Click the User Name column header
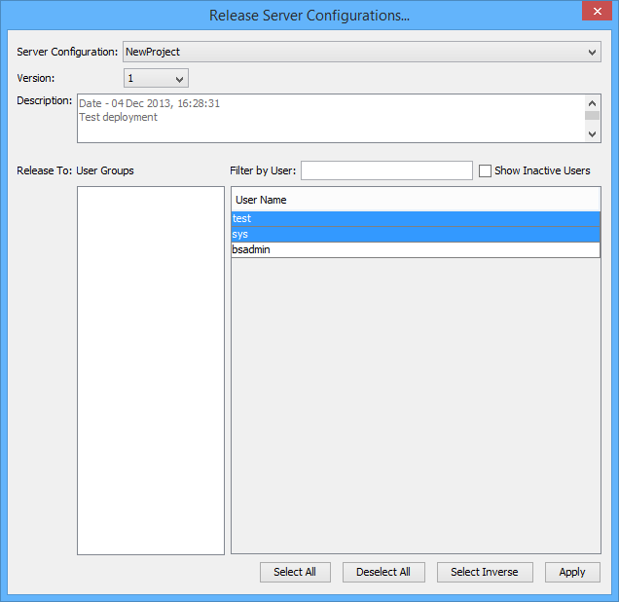 (416, 200)
